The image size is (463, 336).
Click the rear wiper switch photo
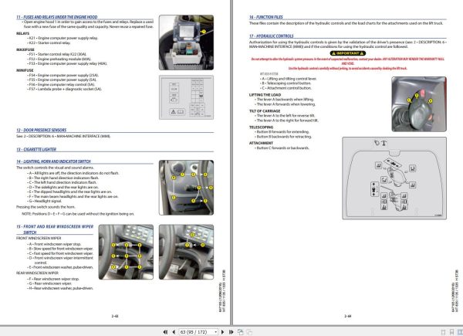click(186, 252)
